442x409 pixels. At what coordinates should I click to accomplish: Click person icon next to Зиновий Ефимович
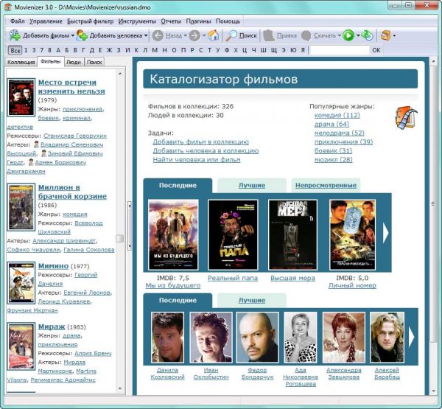(x=43, y=153)
